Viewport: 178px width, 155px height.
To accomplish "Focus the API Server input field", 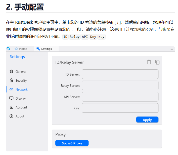I will (120, 97).
